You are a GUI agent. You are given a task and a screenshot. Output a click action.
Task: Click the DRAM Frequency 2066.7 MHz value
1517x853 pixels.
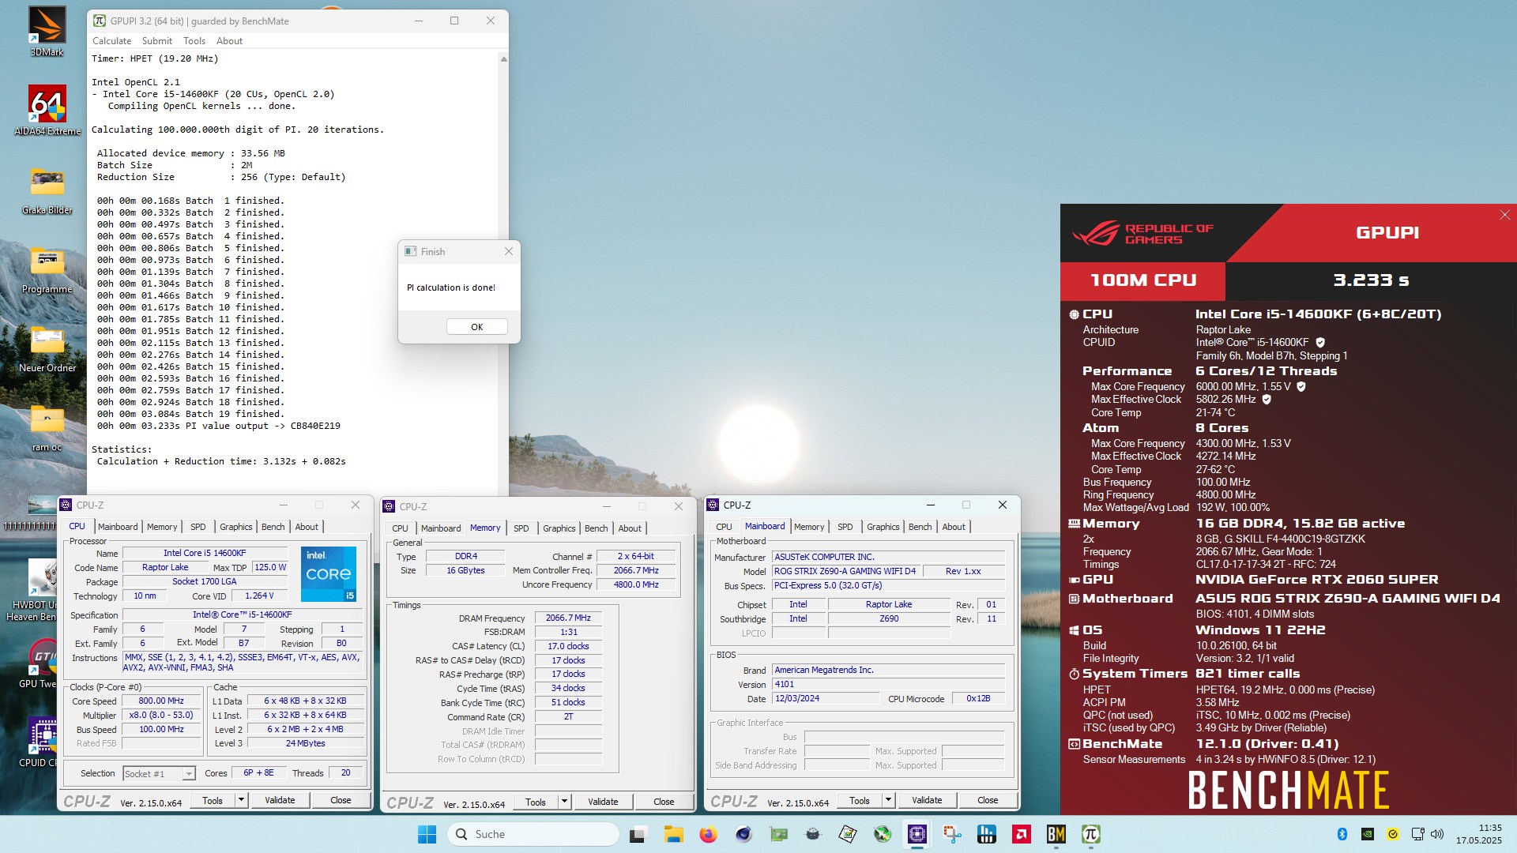568,618
